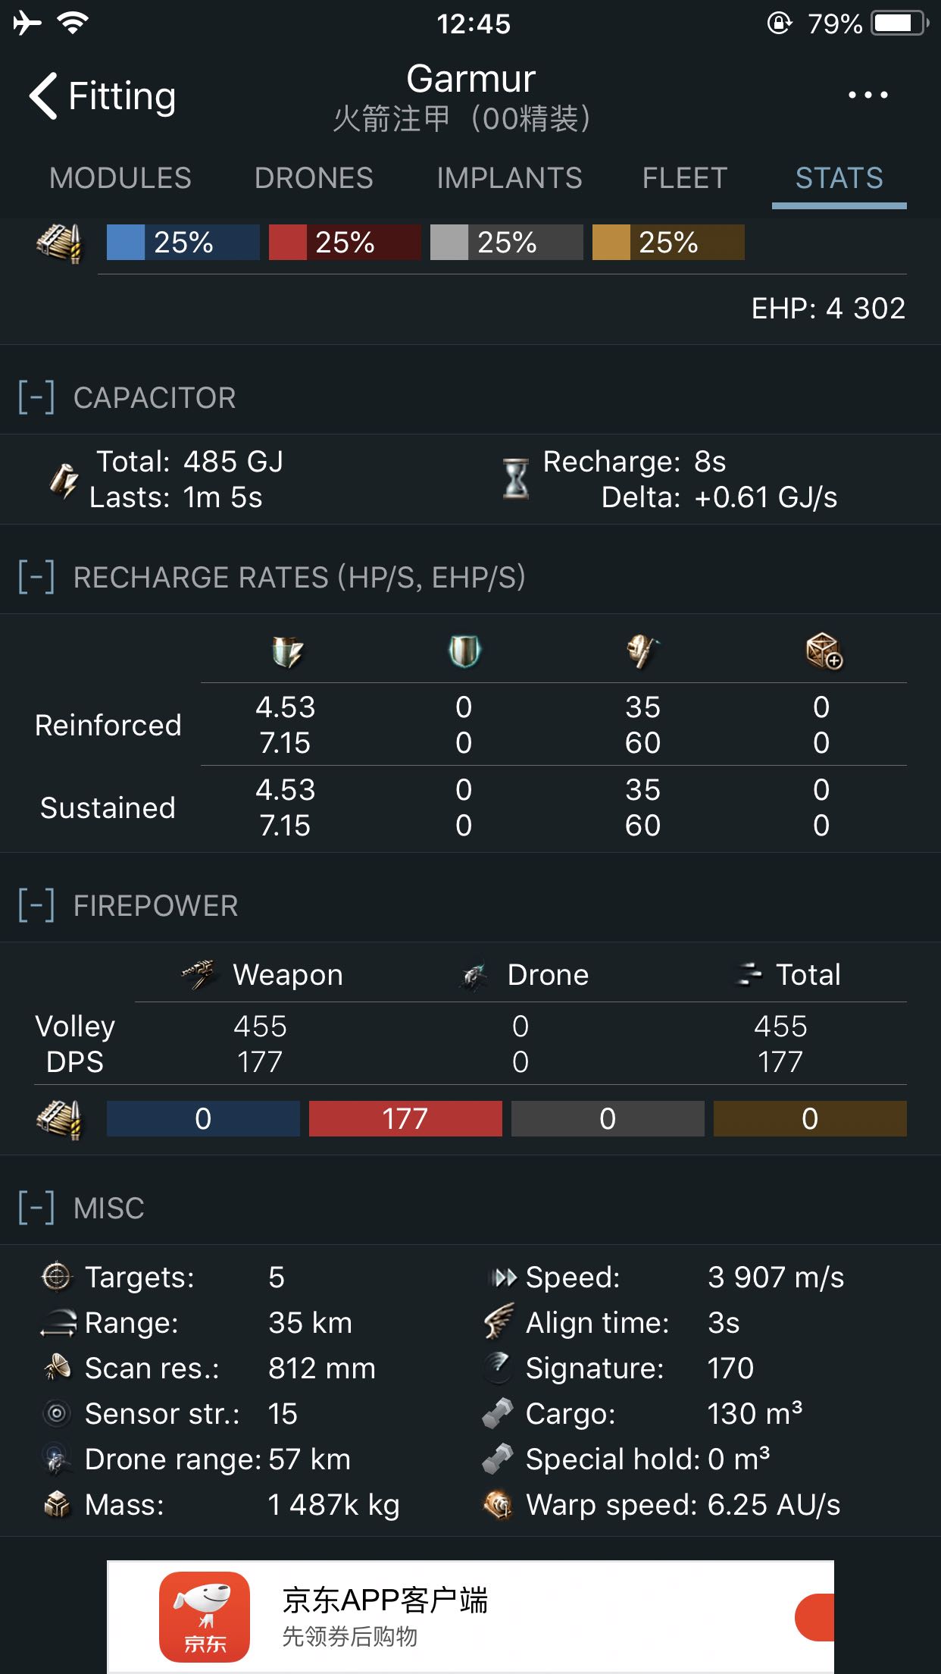Switch to the MODULES tab
The image size is (941, 1674).
click(x=120, y=178)
